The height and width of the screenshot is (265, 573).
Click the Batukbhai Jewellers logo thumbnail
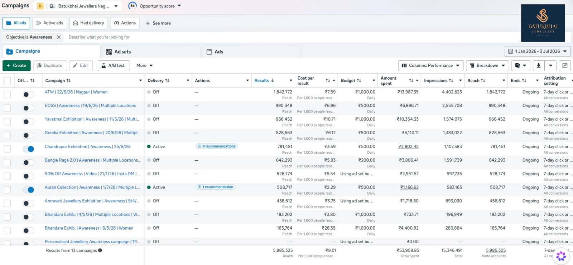click(543, 23)
